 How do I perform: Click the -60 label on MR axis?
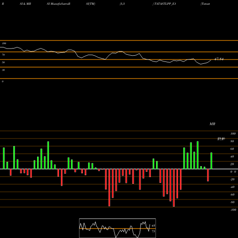click(232, 195)
